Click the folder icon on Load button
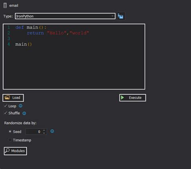Viewport: 191px width, 169px height. (x=7, y=98)
